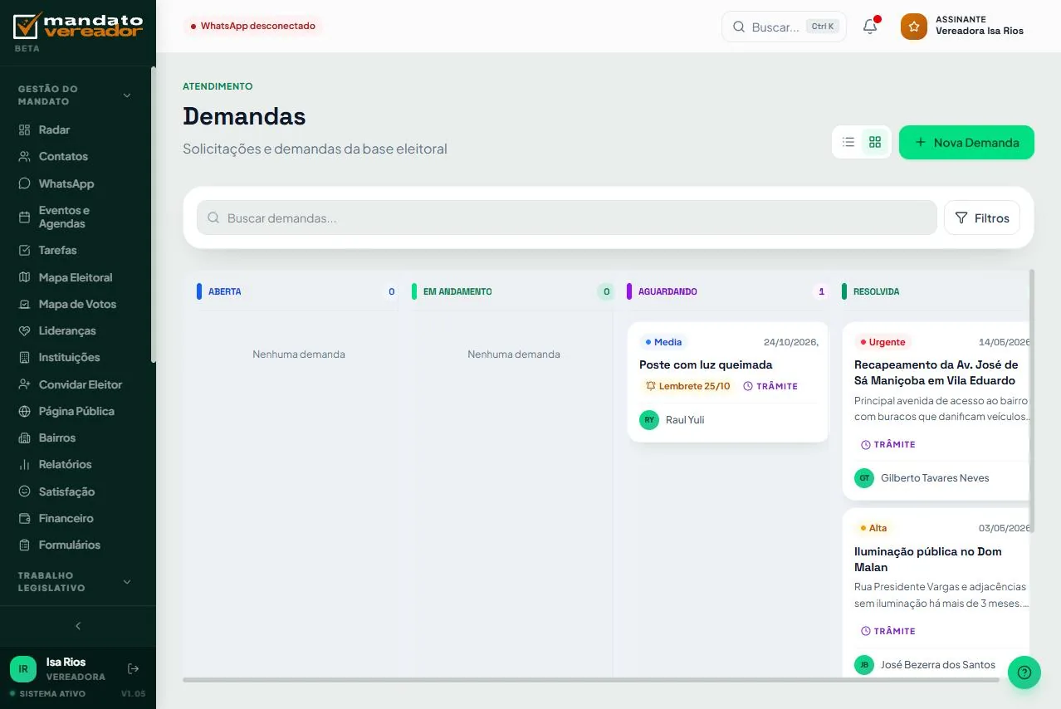Focus the Buscar demandas search field
Viewport: 1061px width, 709px height.
[x=567, y=218]
